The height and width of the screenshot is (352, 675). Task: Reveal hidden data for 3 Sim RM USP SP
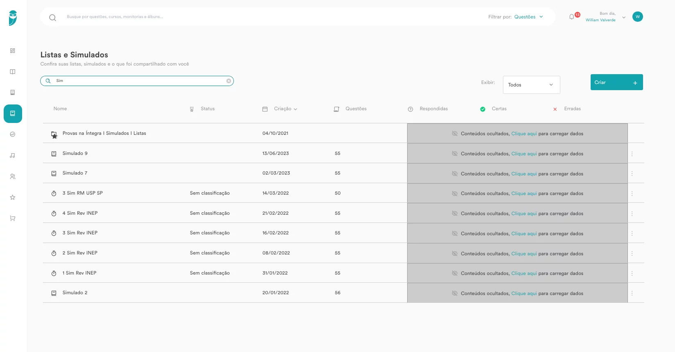click(523, 193)
